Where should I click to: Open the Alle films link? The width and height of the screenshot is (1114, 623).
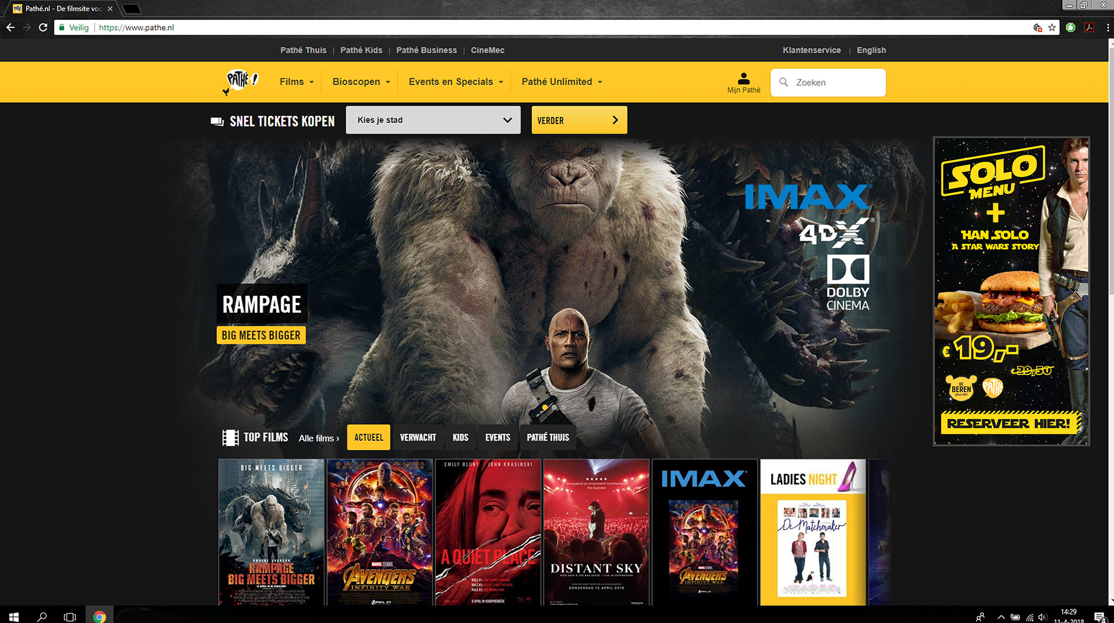pyautogui.click(x=319, y=438)
